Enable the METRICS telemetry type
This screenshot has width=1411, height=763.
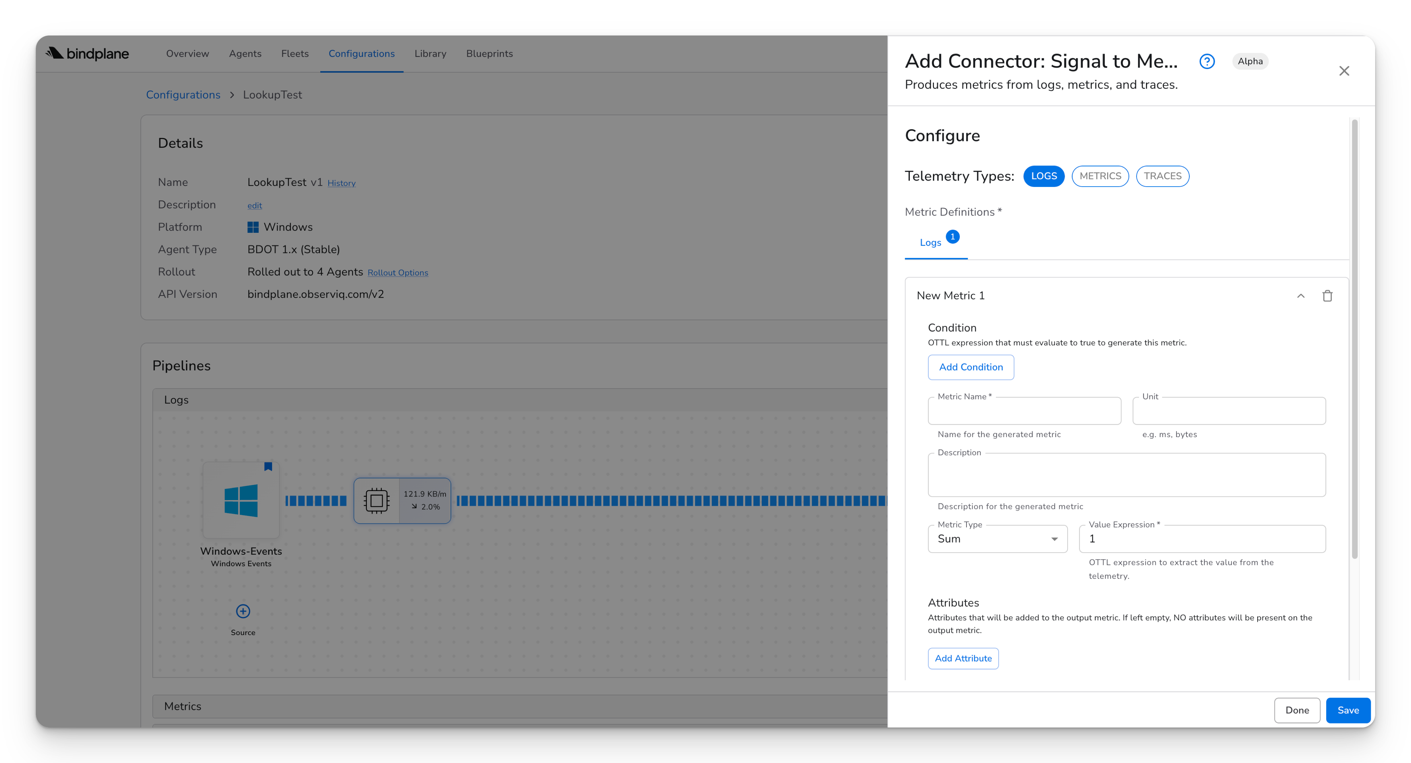1100,177
